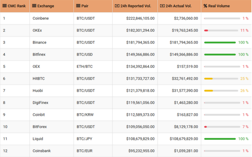Click actual volume $31,577,390.00
Screen dimensions: 252x157
185,91
